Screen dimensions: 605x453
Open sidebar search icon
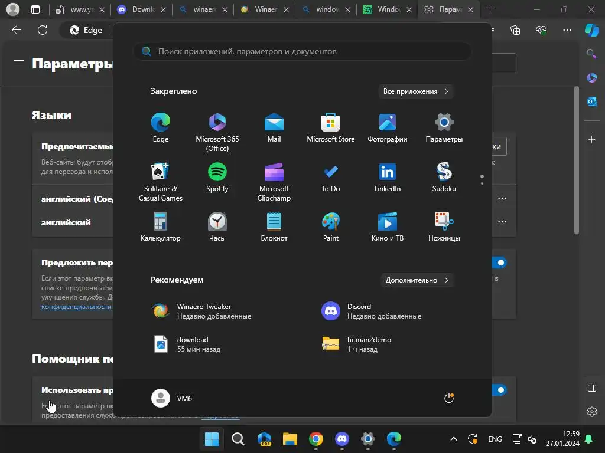coord(591,54)
